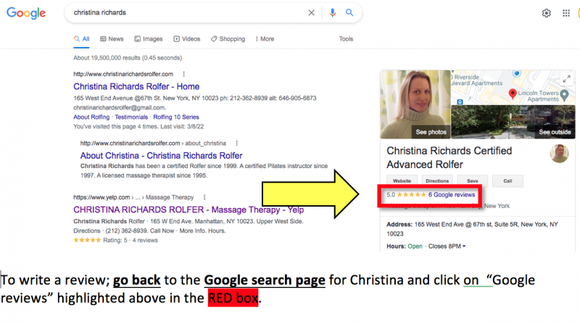Screen dimensions: 580x324
Task: Click the Google logo
Action: pyautogui.click(x=26, y=13)
